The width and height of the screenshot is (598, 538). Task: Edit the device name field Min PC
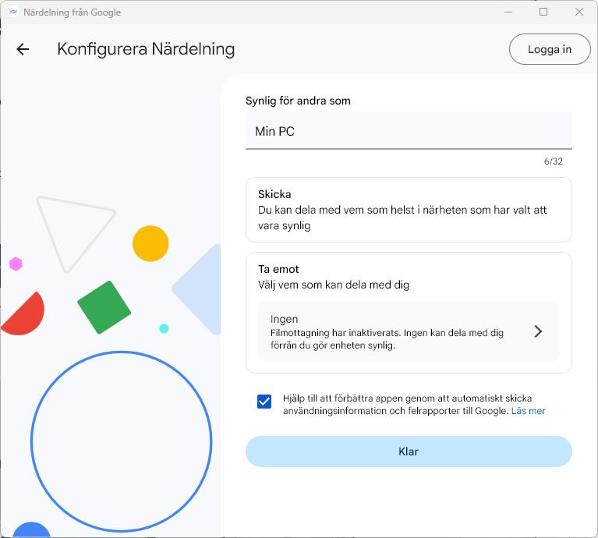[x=409, y=131]
